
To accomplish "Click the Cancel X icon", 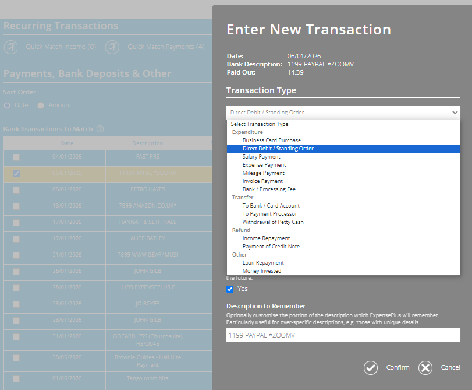I will tap(425, 368).
